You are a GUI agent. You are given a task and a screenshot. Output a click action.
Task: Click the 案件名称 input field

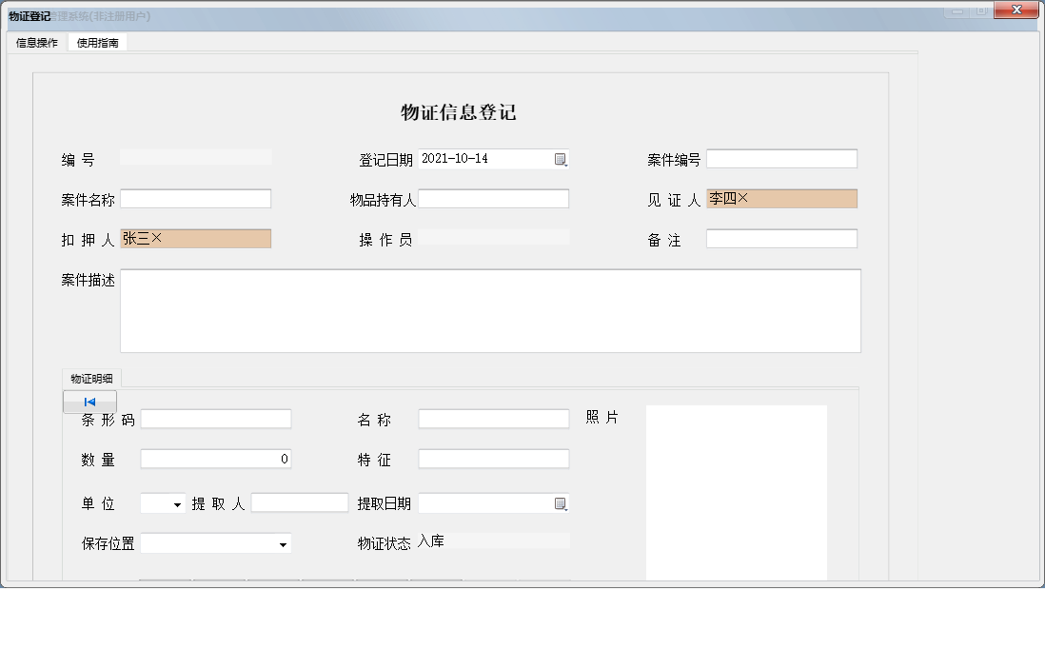(x=195, y=198)
